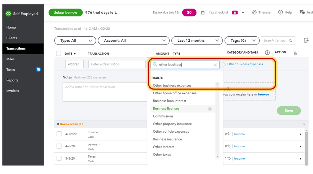The height and width of the screenshot is (174, 313).
Task: Click the Other business expenses category link
Action: point(245,64)
